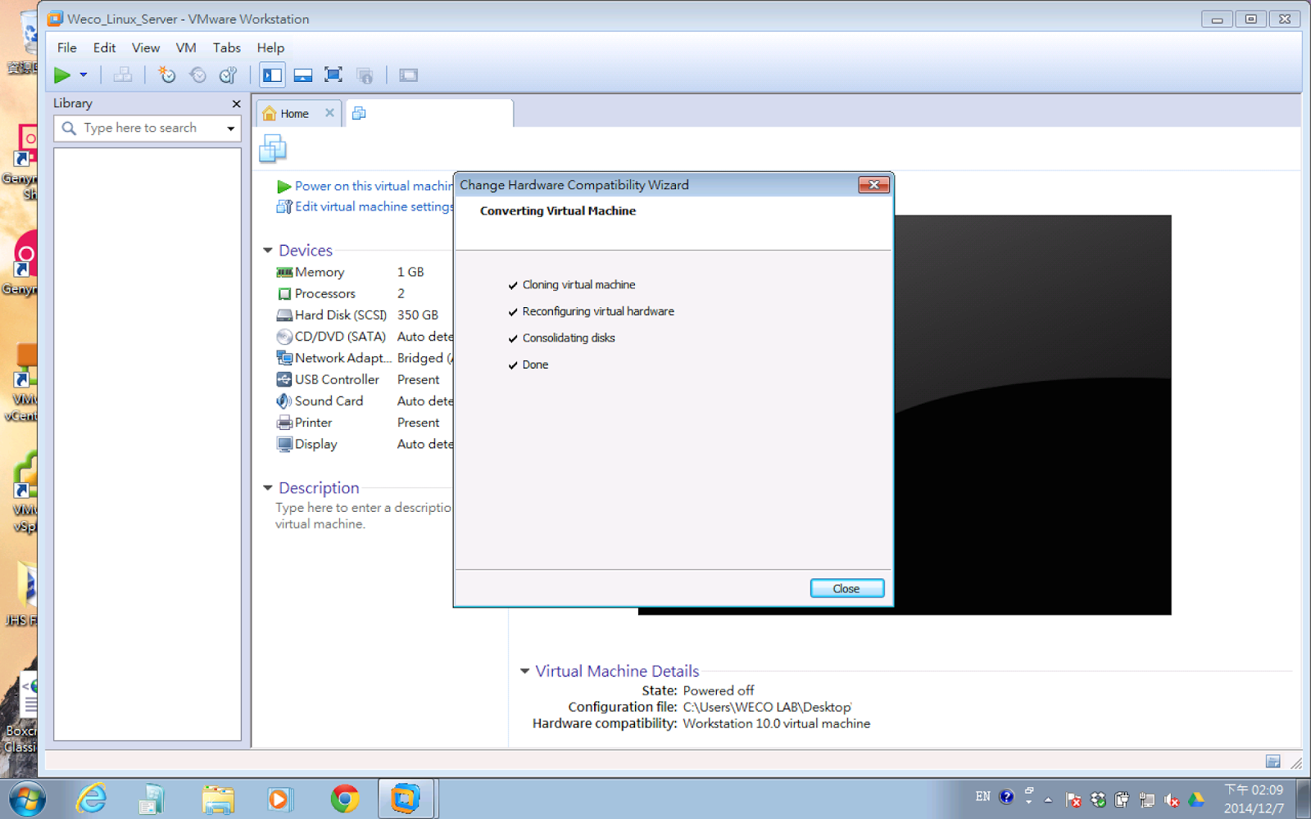Image resolution: width=1311 pixels, height=819 pixels.
Task: Select the Hard Disk (SCSI) device
Action: pyautogui.click(x=364, y=314)
